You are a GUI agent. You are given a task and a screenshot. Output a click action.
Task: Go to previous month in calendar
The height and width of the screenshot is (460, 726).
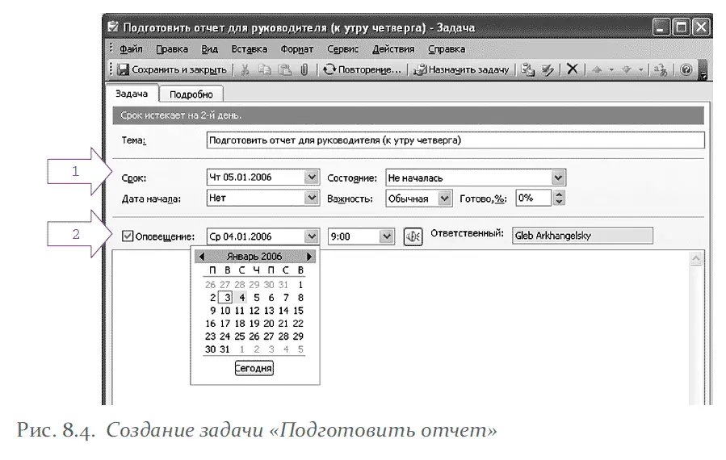[201, 257]
